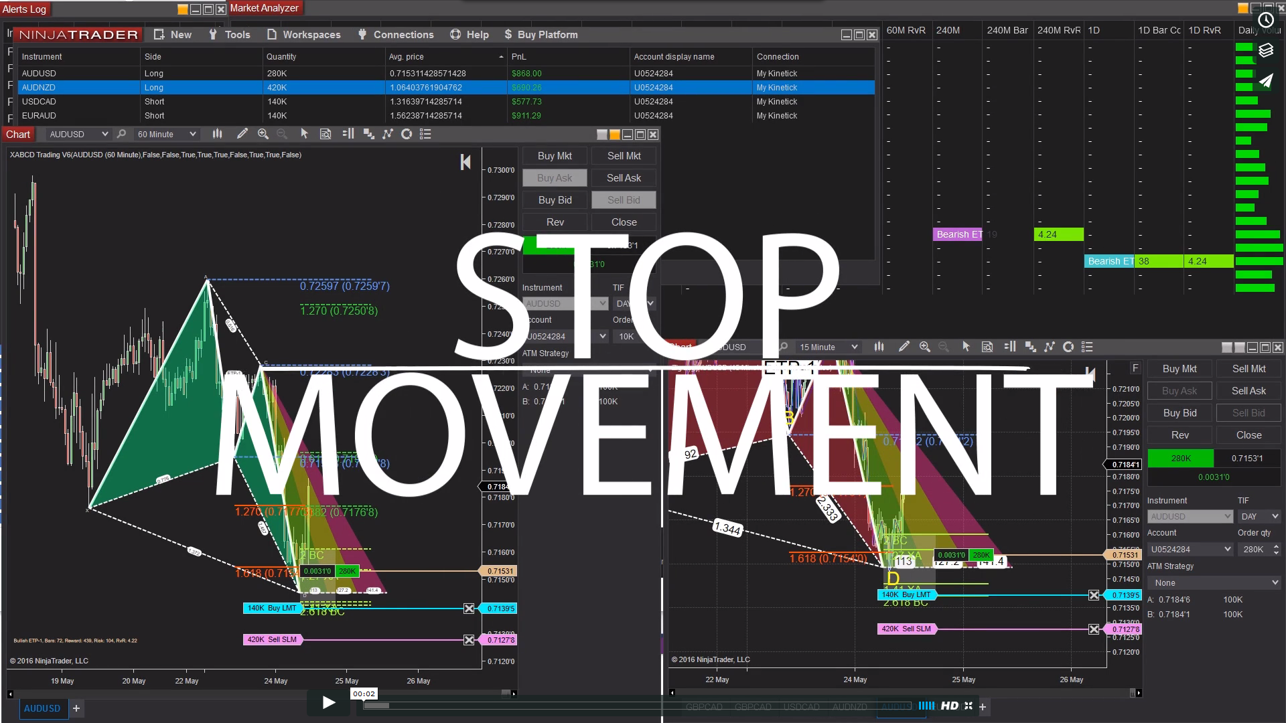Select the AUDNZD position row

446,87
